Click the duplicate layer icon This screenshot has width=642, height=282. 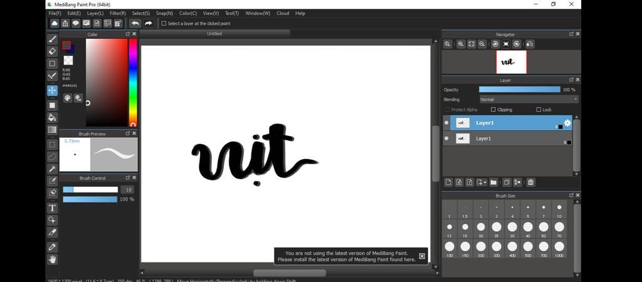point(507,182)
